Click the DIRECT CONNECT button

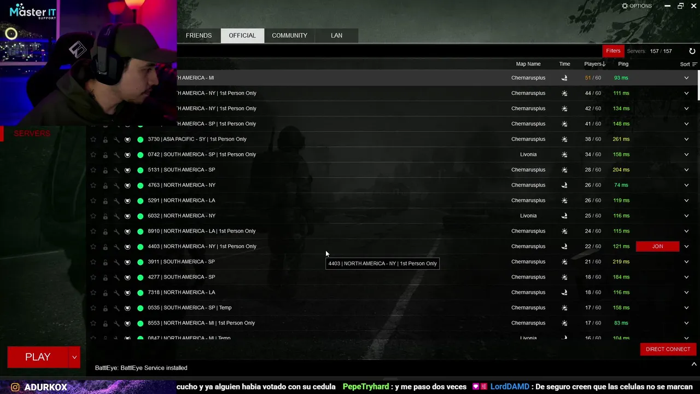click(x=668, y=349)
